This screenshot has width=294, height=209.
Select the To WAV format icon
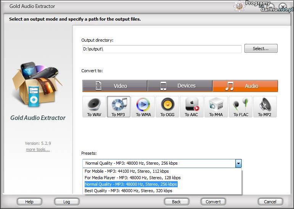coord(94,107)
